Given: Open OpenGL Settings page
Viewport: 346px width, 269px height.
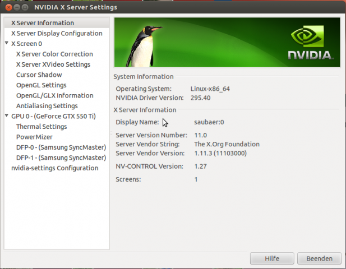Looking at the screenshot, I should pos(41,85).
